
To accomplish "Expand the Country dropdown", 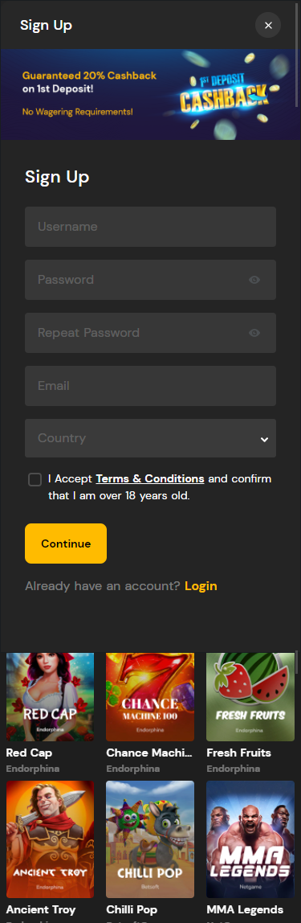I will pos(150,438).
